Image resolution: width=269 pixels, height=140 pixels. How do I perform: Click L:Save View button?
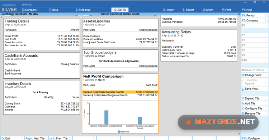click(254, 89)
